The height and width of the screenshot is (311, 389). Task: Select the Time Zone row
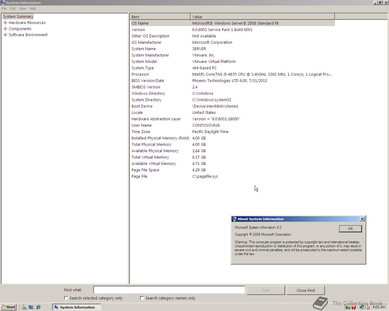pyautogui.click(x=232, y=132)
